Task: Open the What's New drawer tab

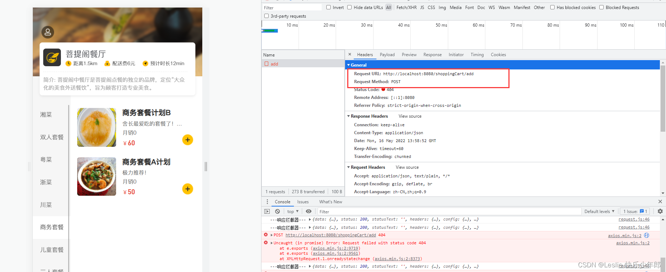Action: click(x=331, y=202)
